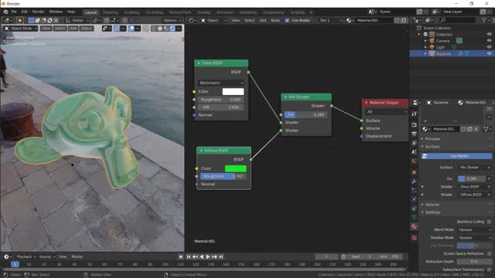The width and height of the screenshot is (495, 278).
Task: Click the Suzanne mesh icon in outliner
Action: point(432,53)
